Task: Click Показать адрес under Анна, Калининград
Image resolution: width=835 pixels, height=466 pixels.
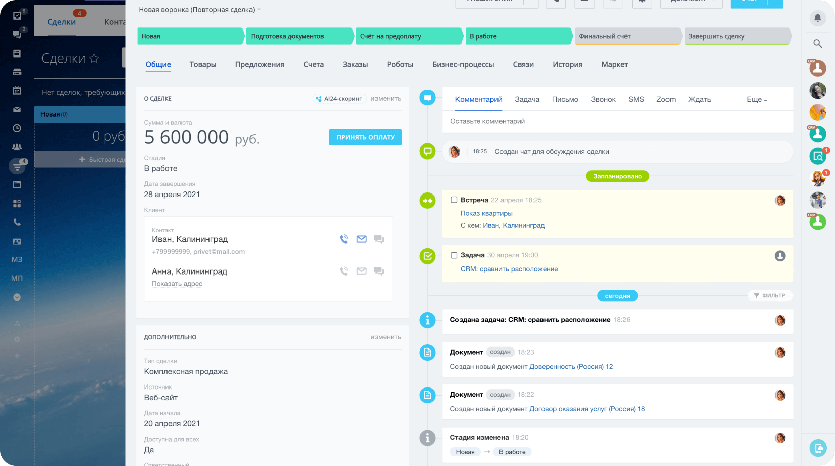Action: pos(177,284)
